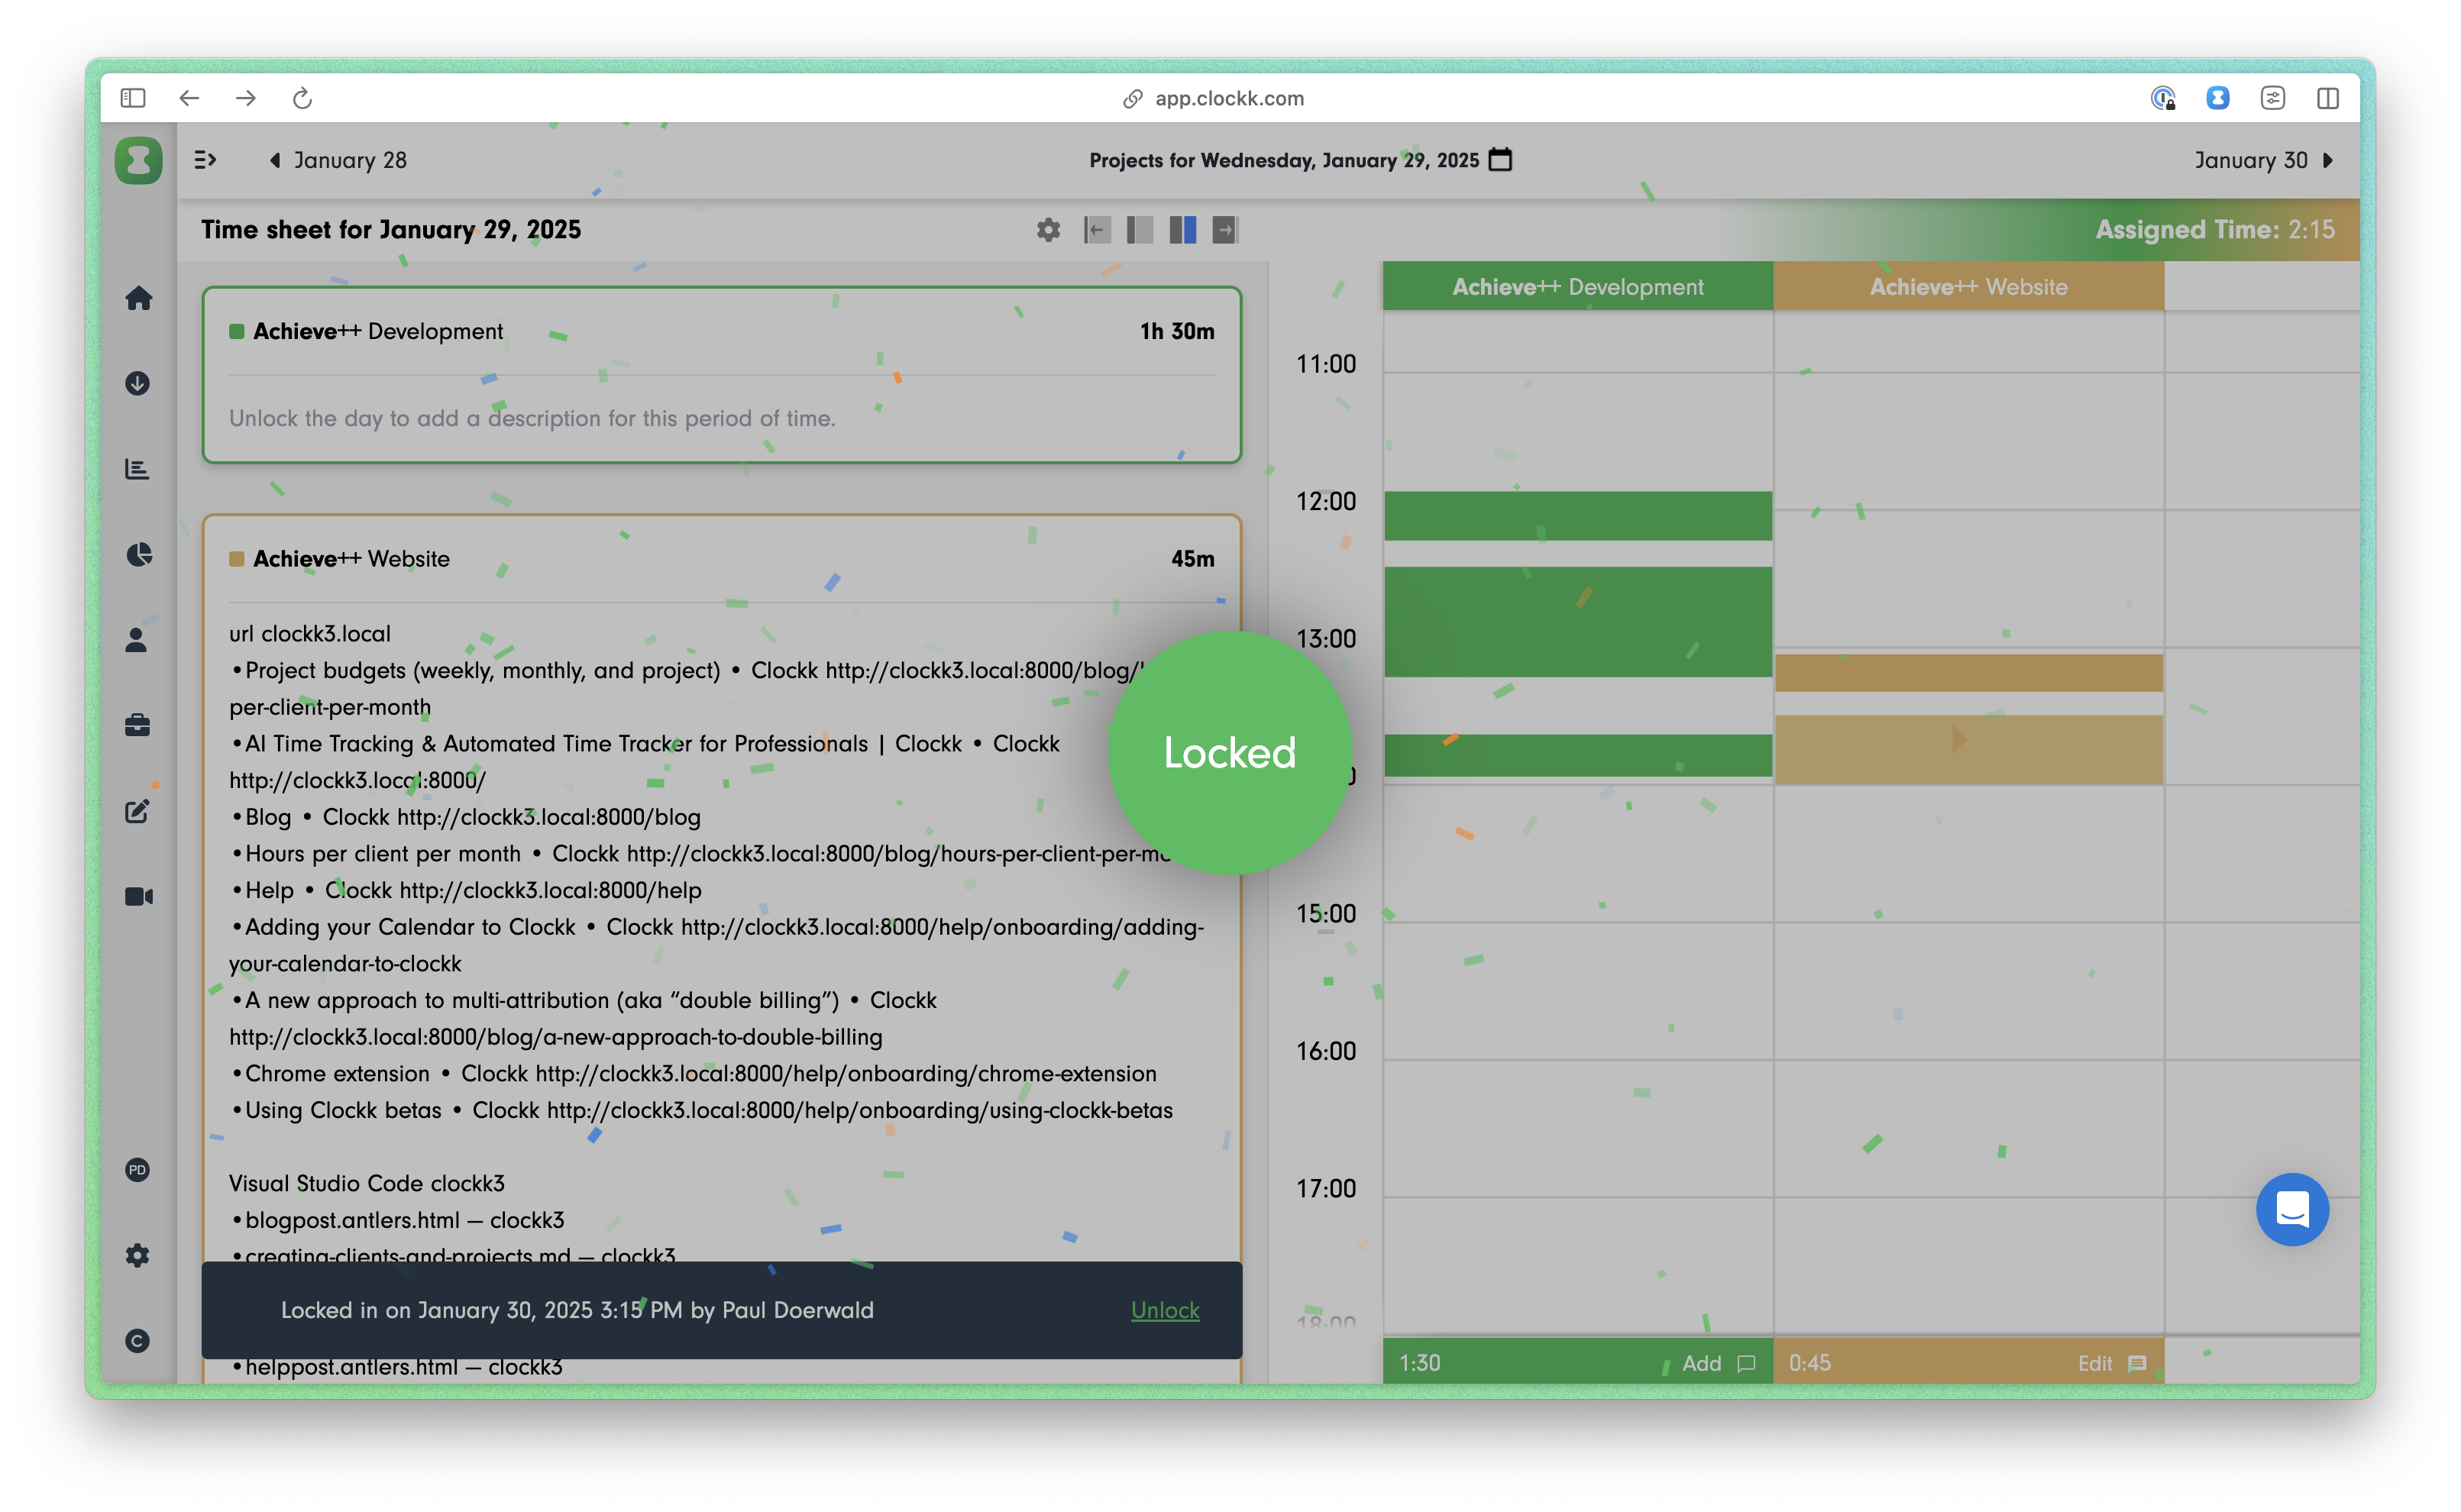Click Add on Development total bar

[1702, 1363]
